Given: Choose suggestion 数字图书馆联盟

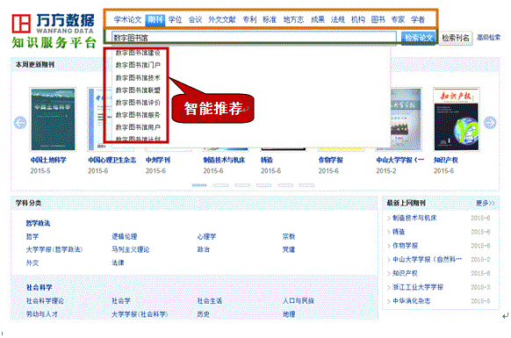Looking at the screenshot, I should 138,90.
